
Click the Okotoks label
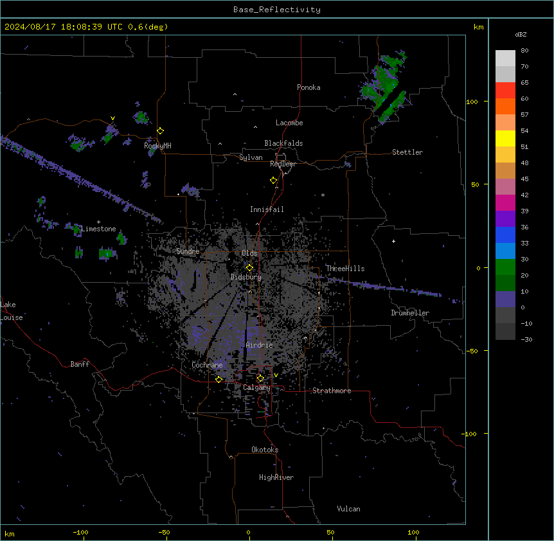265,450
